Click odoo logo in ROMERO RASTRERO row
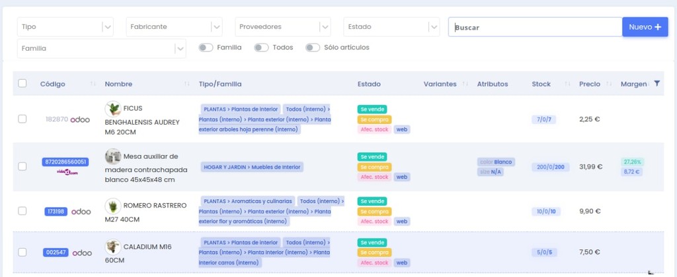This screenshot has height=277, width=677. [81, 212]
